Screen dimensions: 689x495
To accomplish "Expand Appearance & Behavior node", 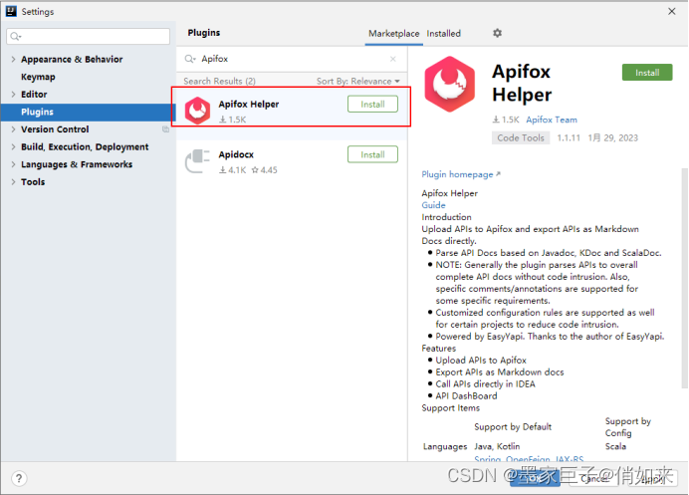I will click(13, 59).
